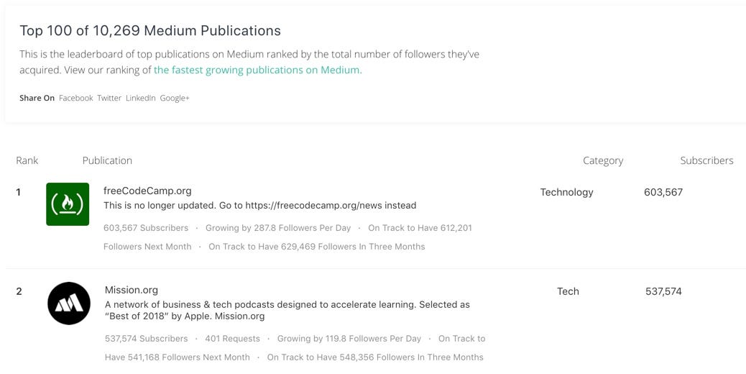Click the freeCodeCamp description text
Image resolution: width=746 pixels, height=374 pixels.
point(259,206)
